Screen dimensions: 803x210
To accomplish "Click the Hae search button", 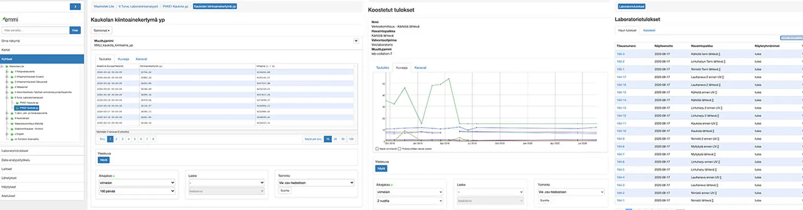I will click(x=76, y=30).
